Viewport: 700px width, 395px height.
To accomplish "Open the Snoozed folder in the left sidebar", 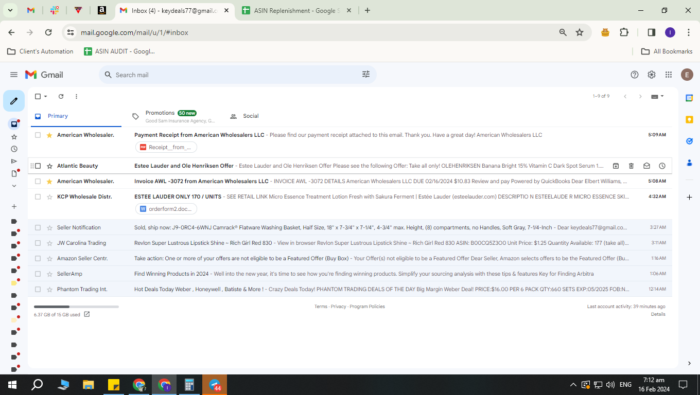I will (14, 149).
